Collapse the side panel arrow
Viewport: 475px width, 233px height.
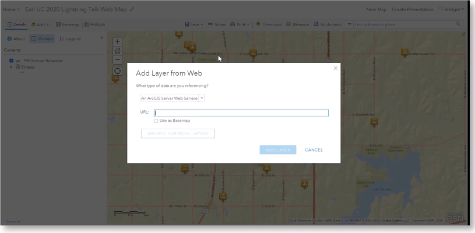pos(101,38)
